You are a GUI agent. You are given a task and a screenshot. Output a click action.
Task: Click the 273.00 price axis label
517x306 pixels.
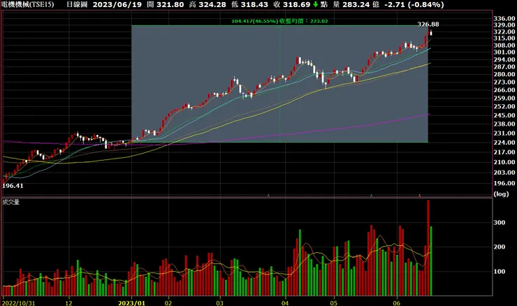504,82
